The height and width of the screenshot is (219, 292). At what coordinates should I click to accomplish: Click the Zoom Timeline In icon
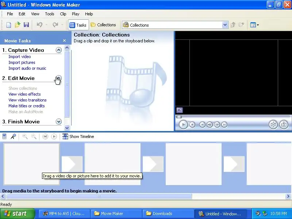pos(25,137)
